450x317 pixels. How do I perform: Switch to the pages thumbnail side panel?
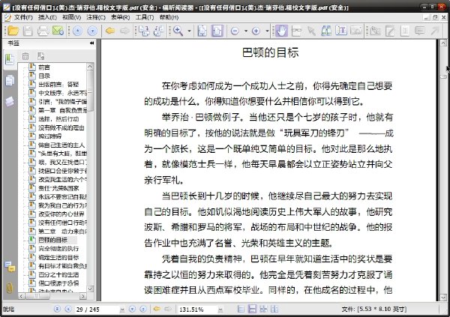click(x=10, y=81)
